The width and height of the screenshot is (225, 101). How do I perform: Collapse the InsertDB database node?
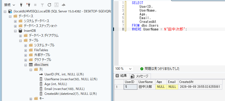(x=15, y=31)
